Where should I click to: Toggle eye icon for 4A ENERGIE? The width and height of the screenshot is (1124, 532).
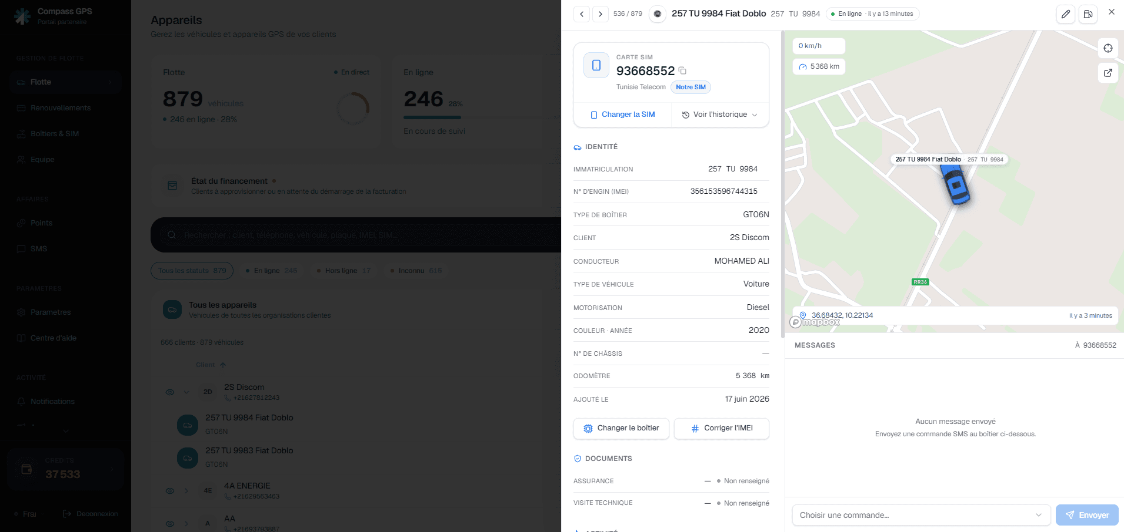[170, 491]
